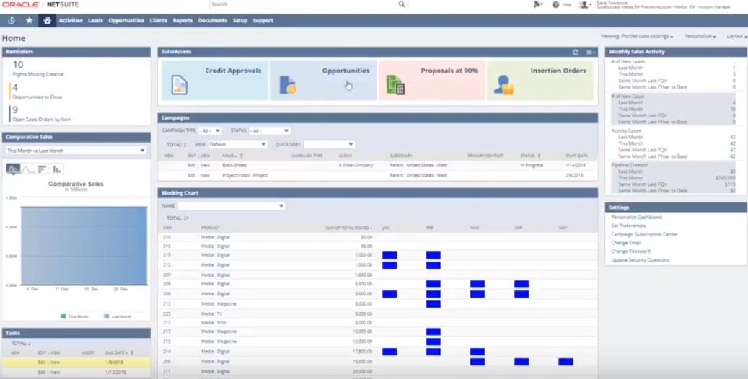Expand the Campaign Type dropdown
The image size is (748, 379).
[211, 130]
